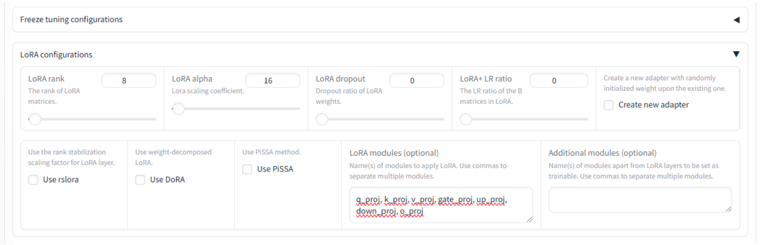Click the LoRA rank slider handle
Screen dimensions: 765x245
point(35,119)
